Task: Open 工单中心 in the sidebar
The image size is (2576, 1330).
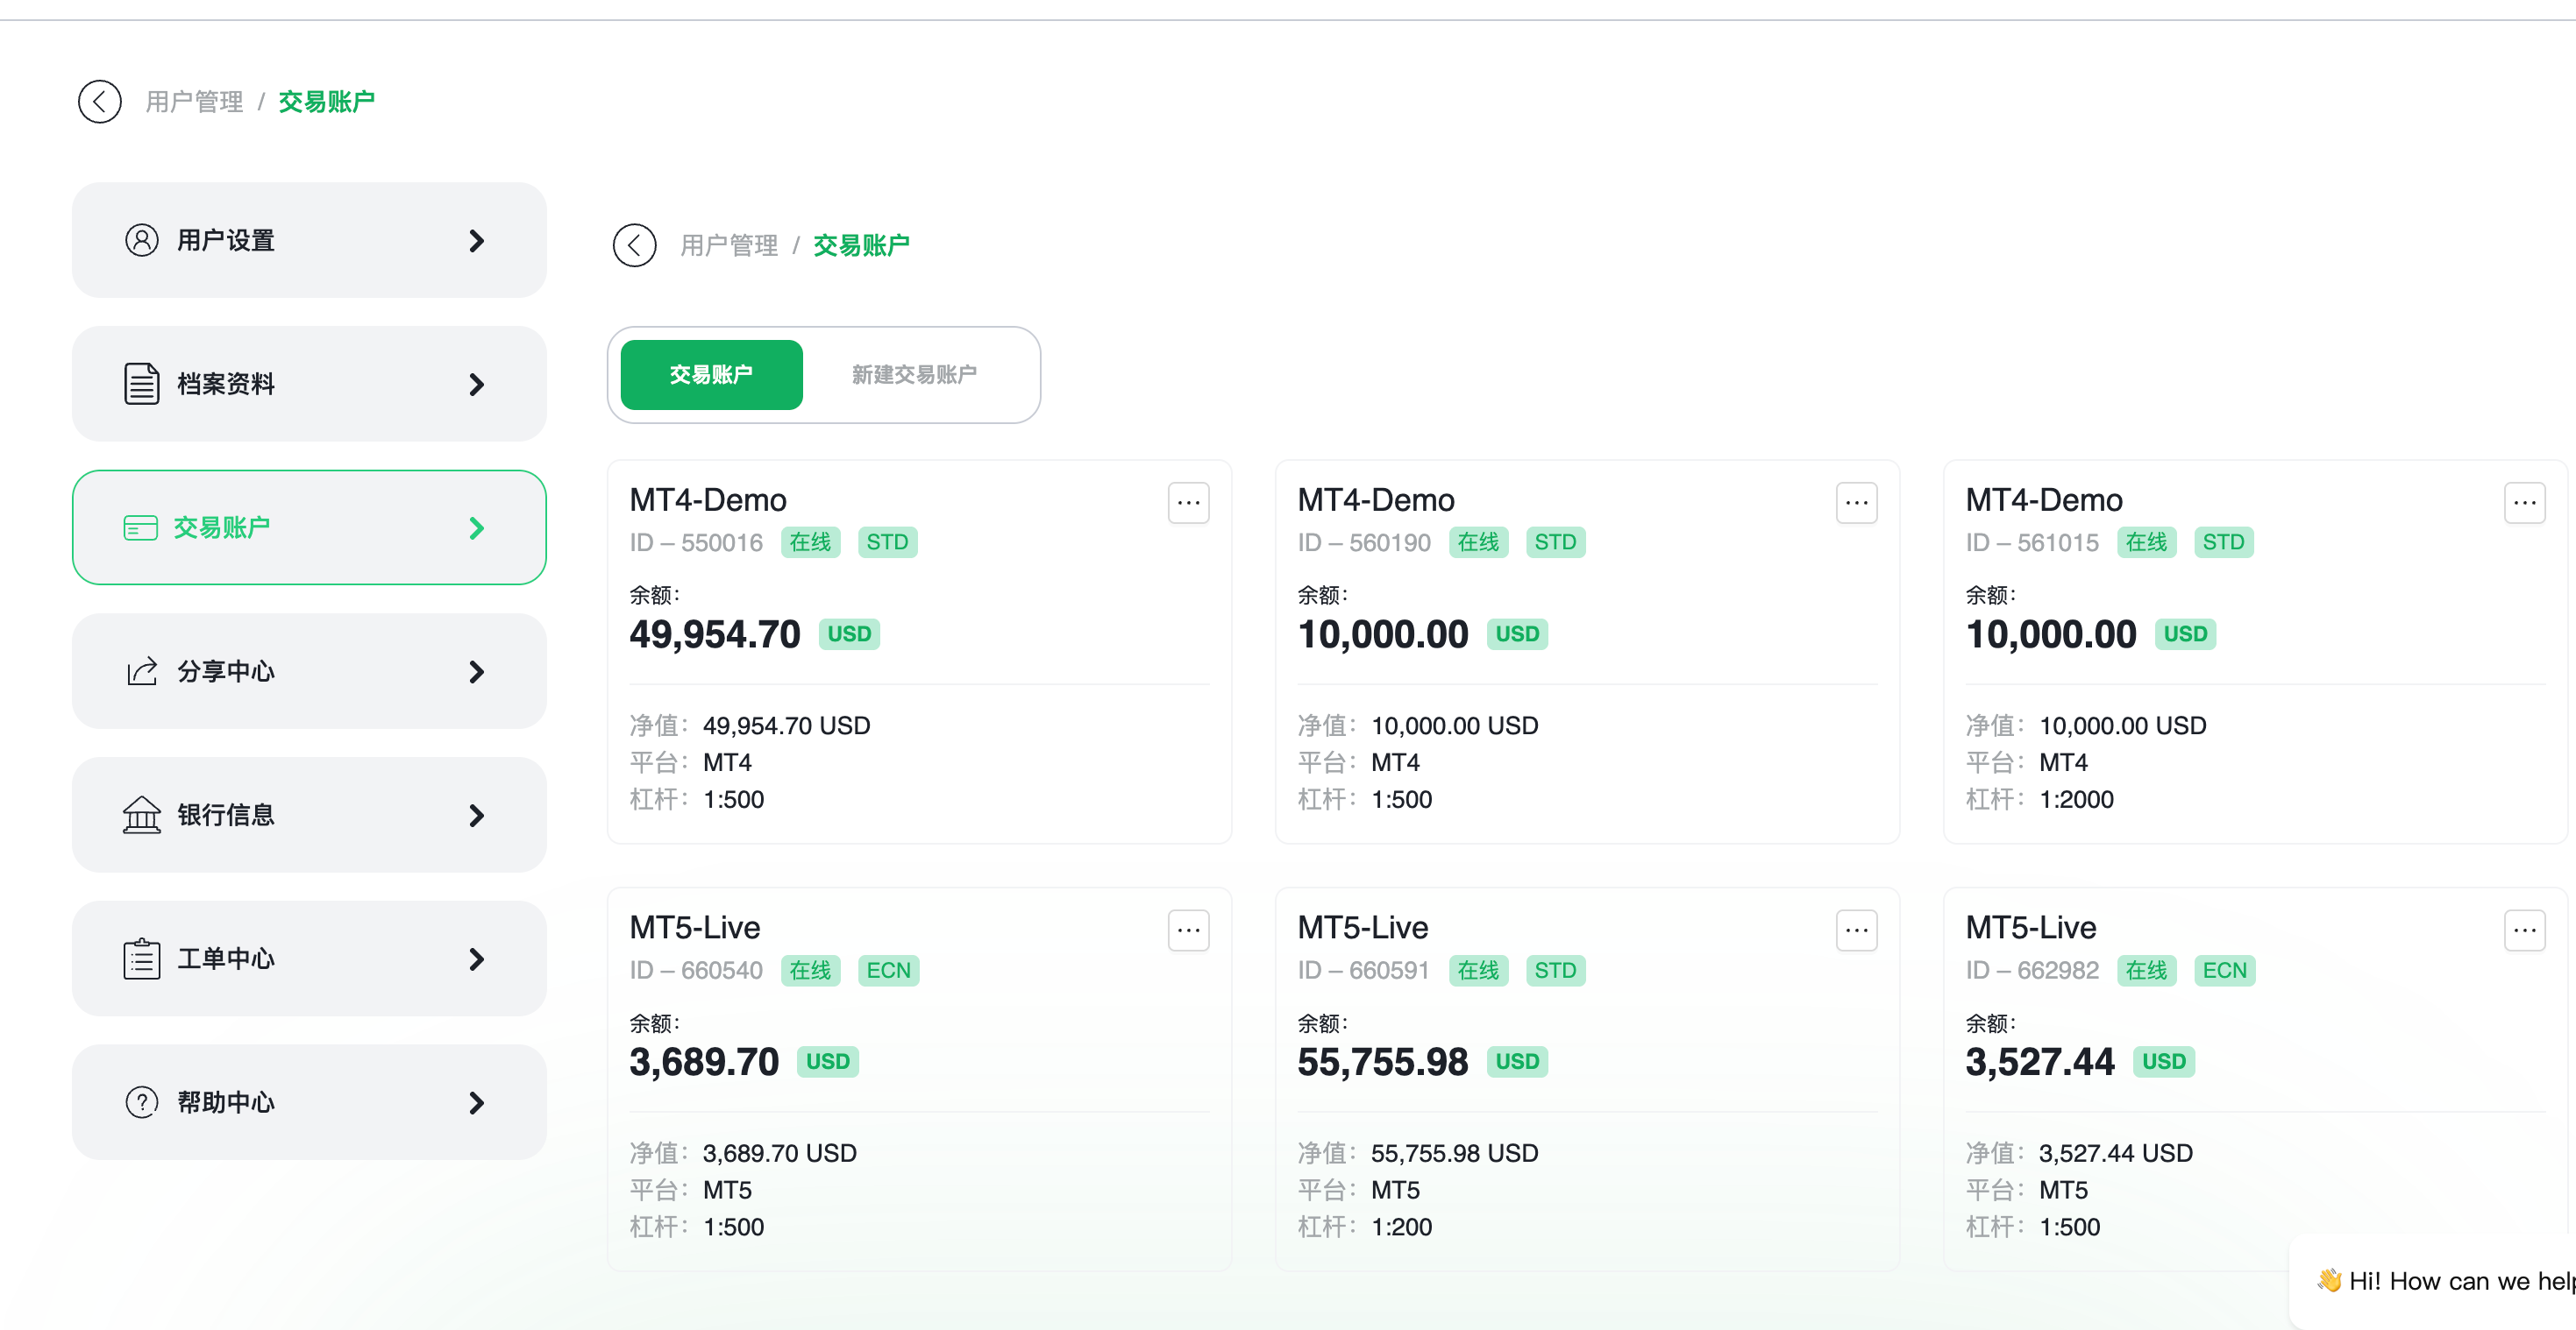Action: (x=309, y=959)
